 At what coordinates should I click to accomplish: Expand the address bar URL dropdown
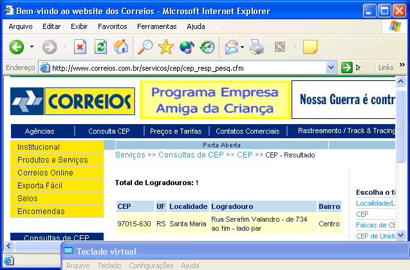point(331,67)
